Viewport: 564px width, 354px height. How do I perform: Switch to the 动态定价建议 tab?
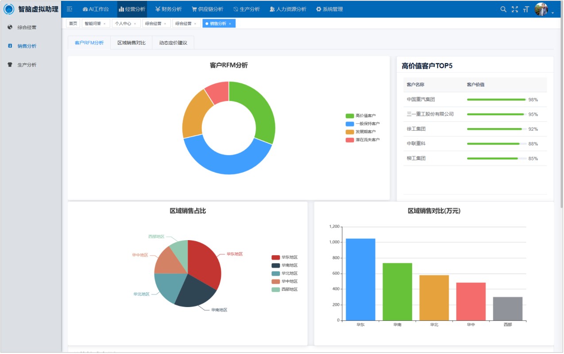pos(173,43)
